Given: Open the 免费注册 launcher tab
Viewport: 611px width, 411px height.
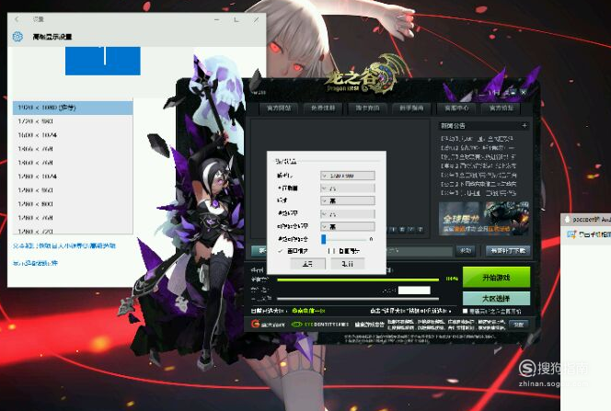Looking at the screenshot, I should (323, 108).
